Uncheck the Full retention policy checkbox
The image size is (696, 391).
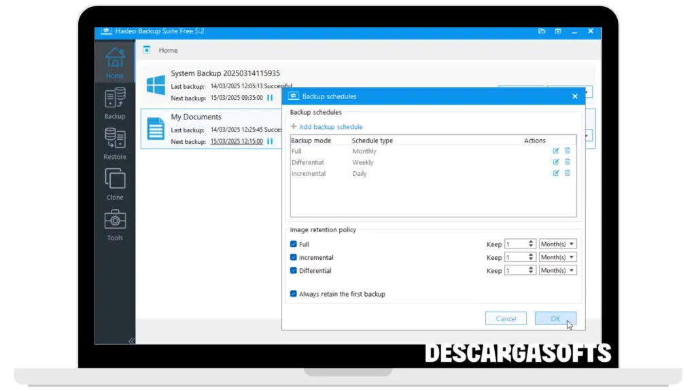294,244
